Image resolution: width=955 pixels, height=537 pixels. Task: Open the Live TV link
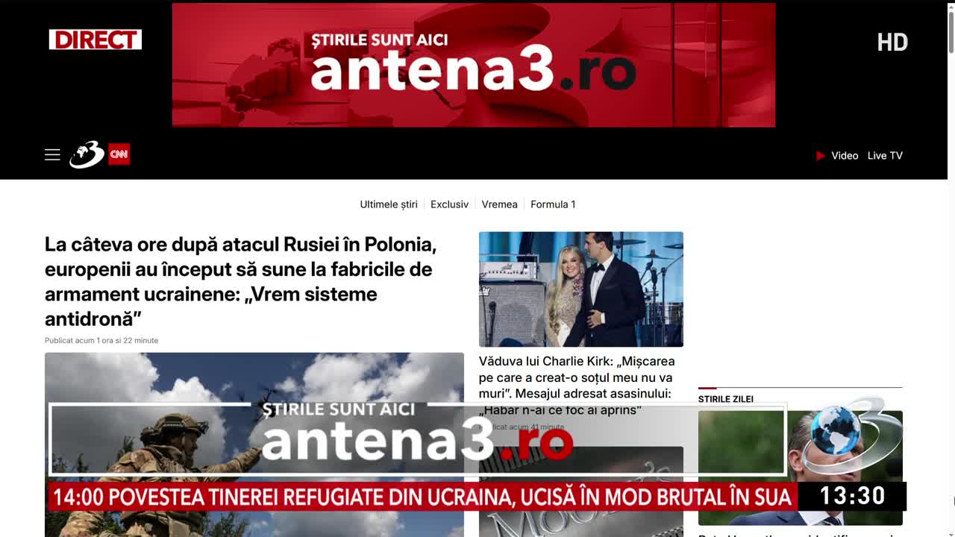click(x=885, y=156)
